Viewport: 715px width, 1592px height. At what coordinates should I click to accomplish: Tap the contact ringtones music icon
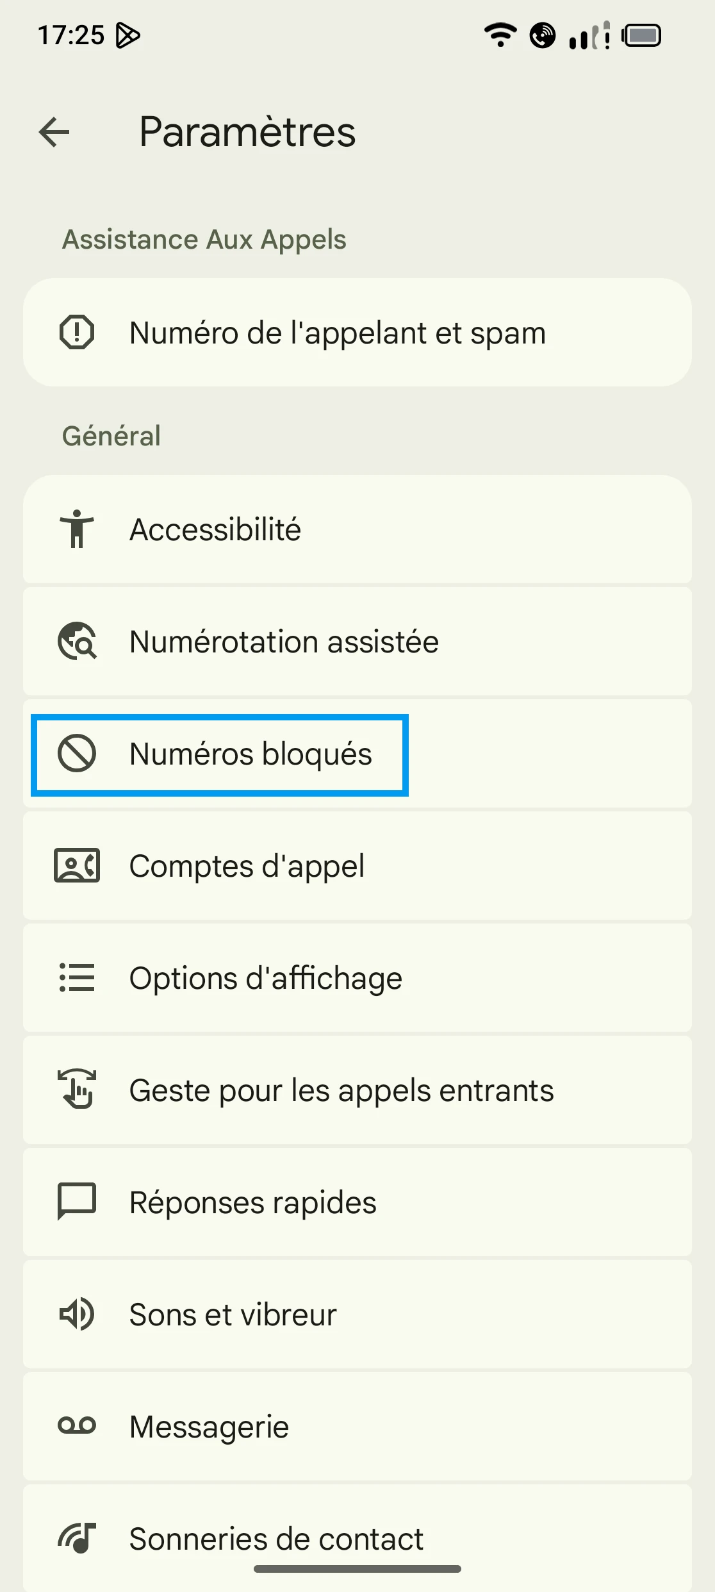(x=77, y=1538)
